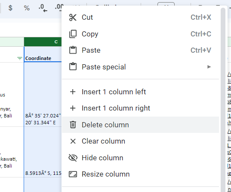This screenshot has width=231, height=192.
Task: Click the plus icon for insert column right
Action: tap(73, 108)
